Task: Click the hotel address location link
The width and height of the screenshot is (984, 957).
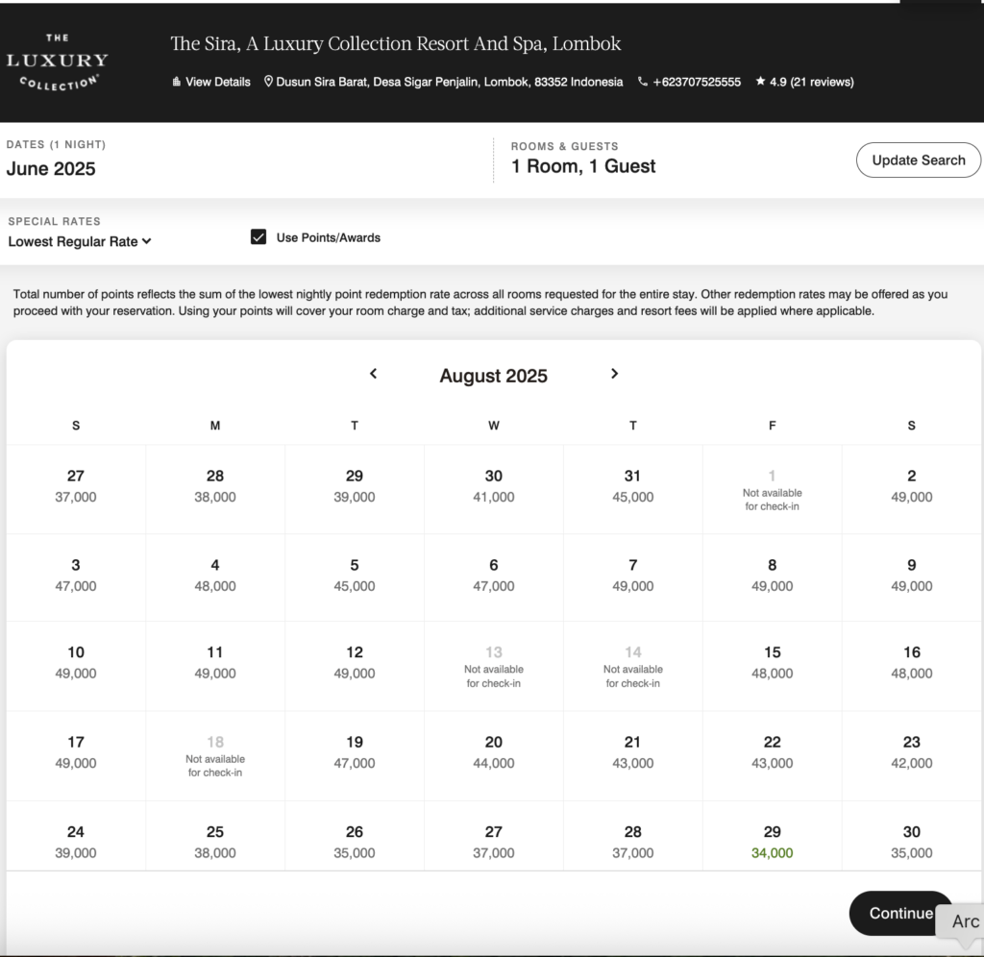Action: 444,82
